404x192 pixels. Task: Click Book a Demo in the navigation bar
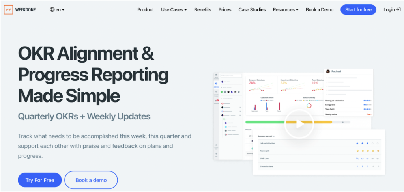coord(319,9)
